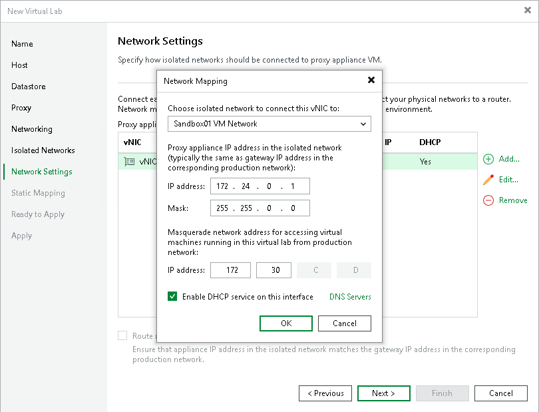
Task: Click the green plus Add icon
Action: [488, 159]
